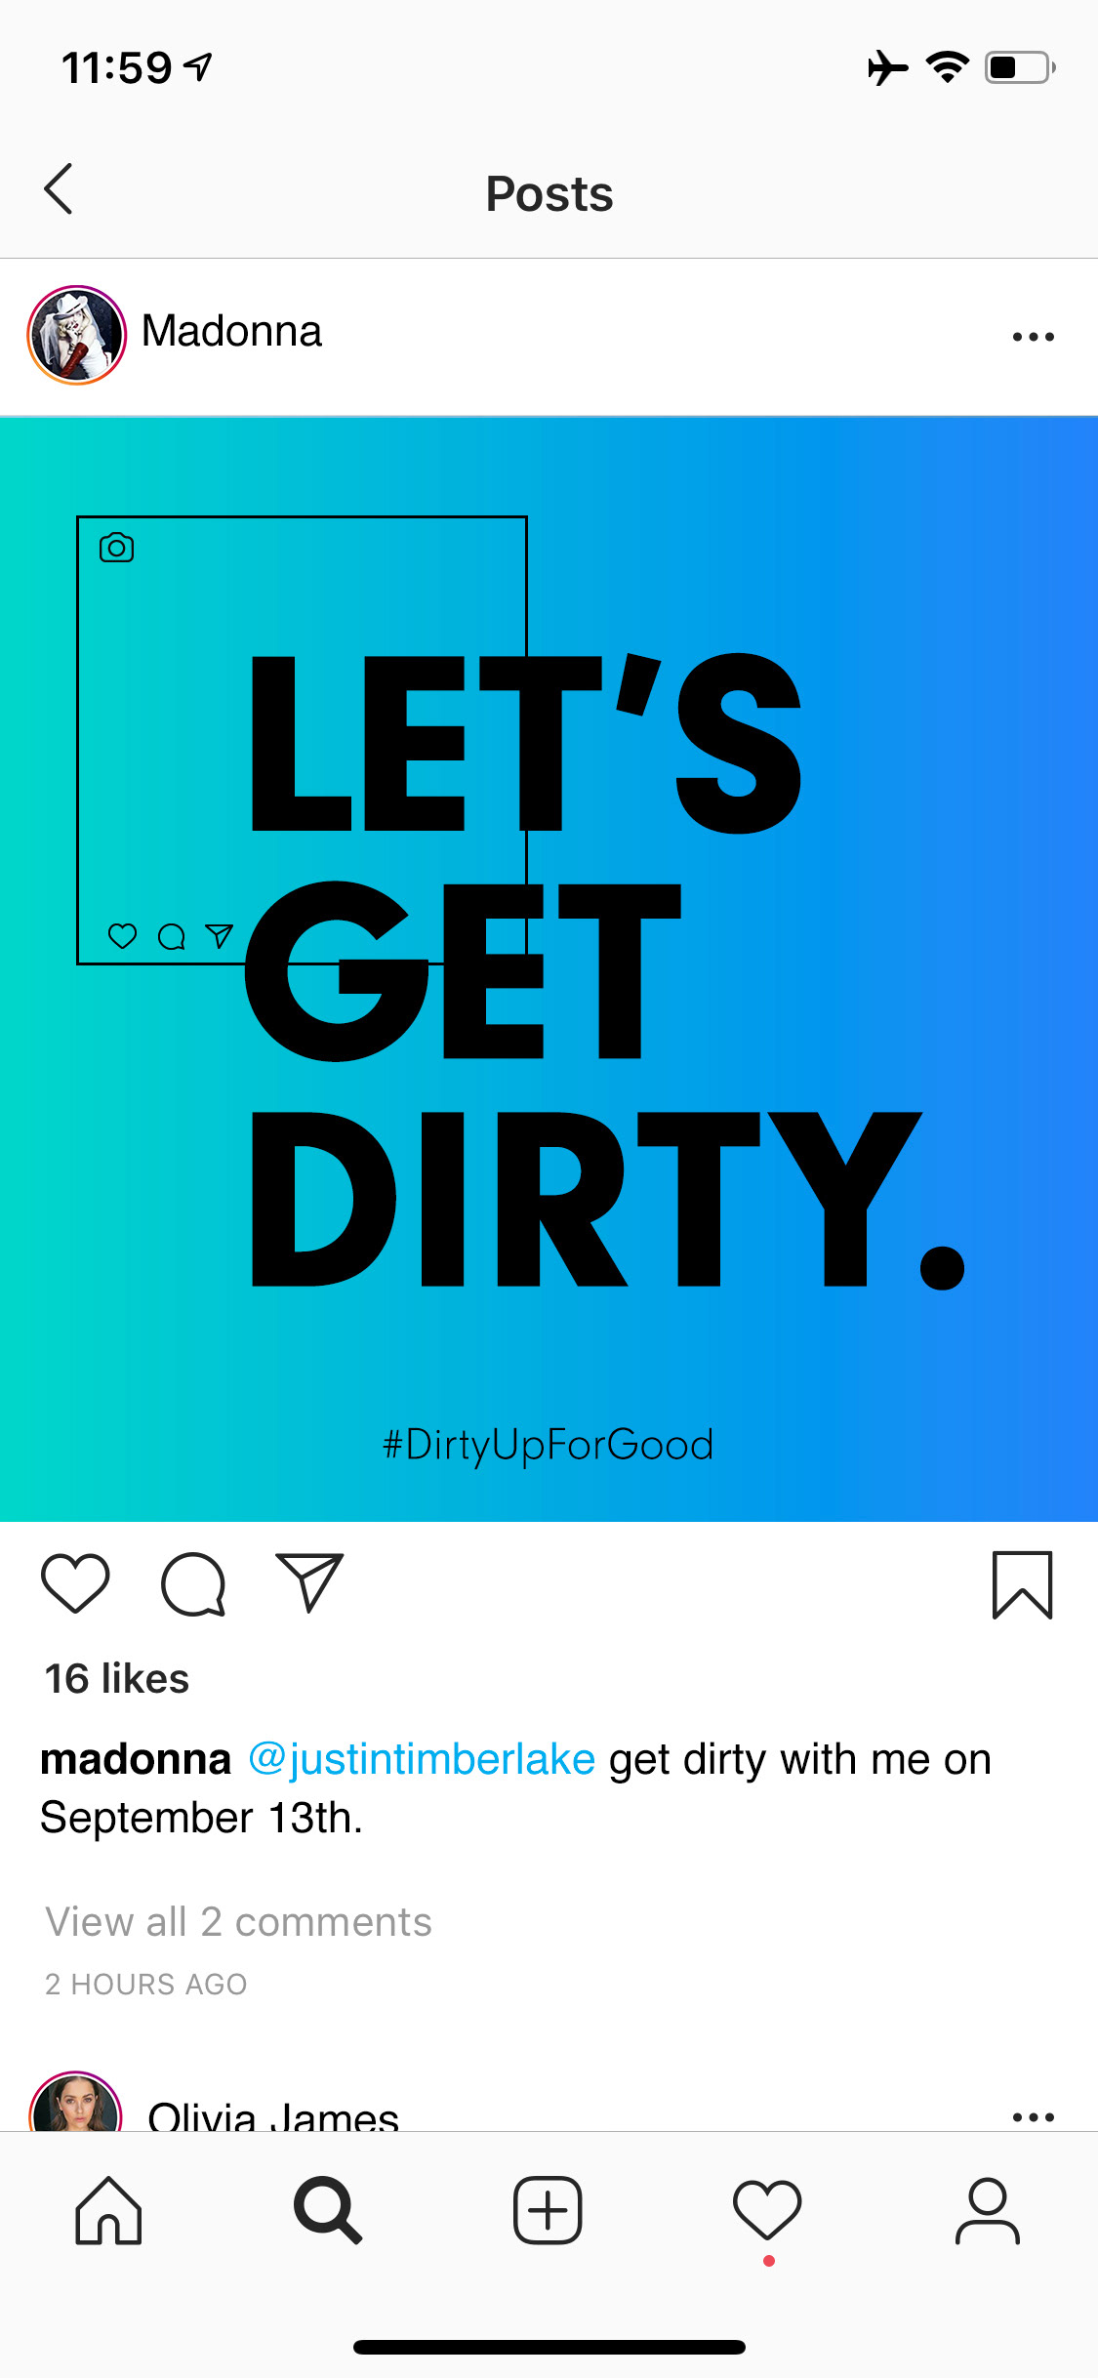Go to Home feed tab
Viewport: 1098px width, 2378px height.
tap(108, 2211)
